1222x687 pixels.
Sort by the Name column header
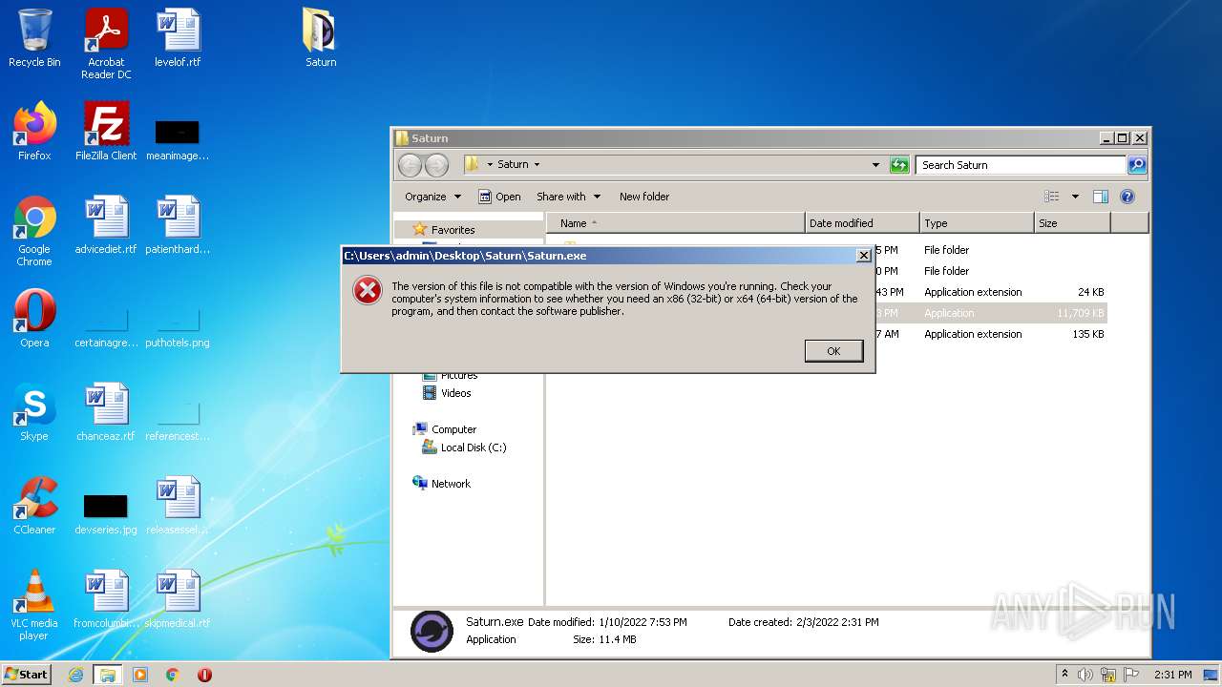[676, 223]
